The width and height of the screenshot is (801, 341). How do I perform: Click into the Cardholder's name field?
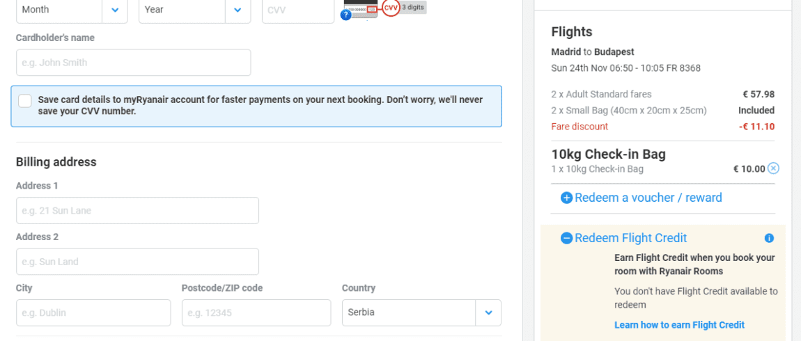tap(133, 62)
